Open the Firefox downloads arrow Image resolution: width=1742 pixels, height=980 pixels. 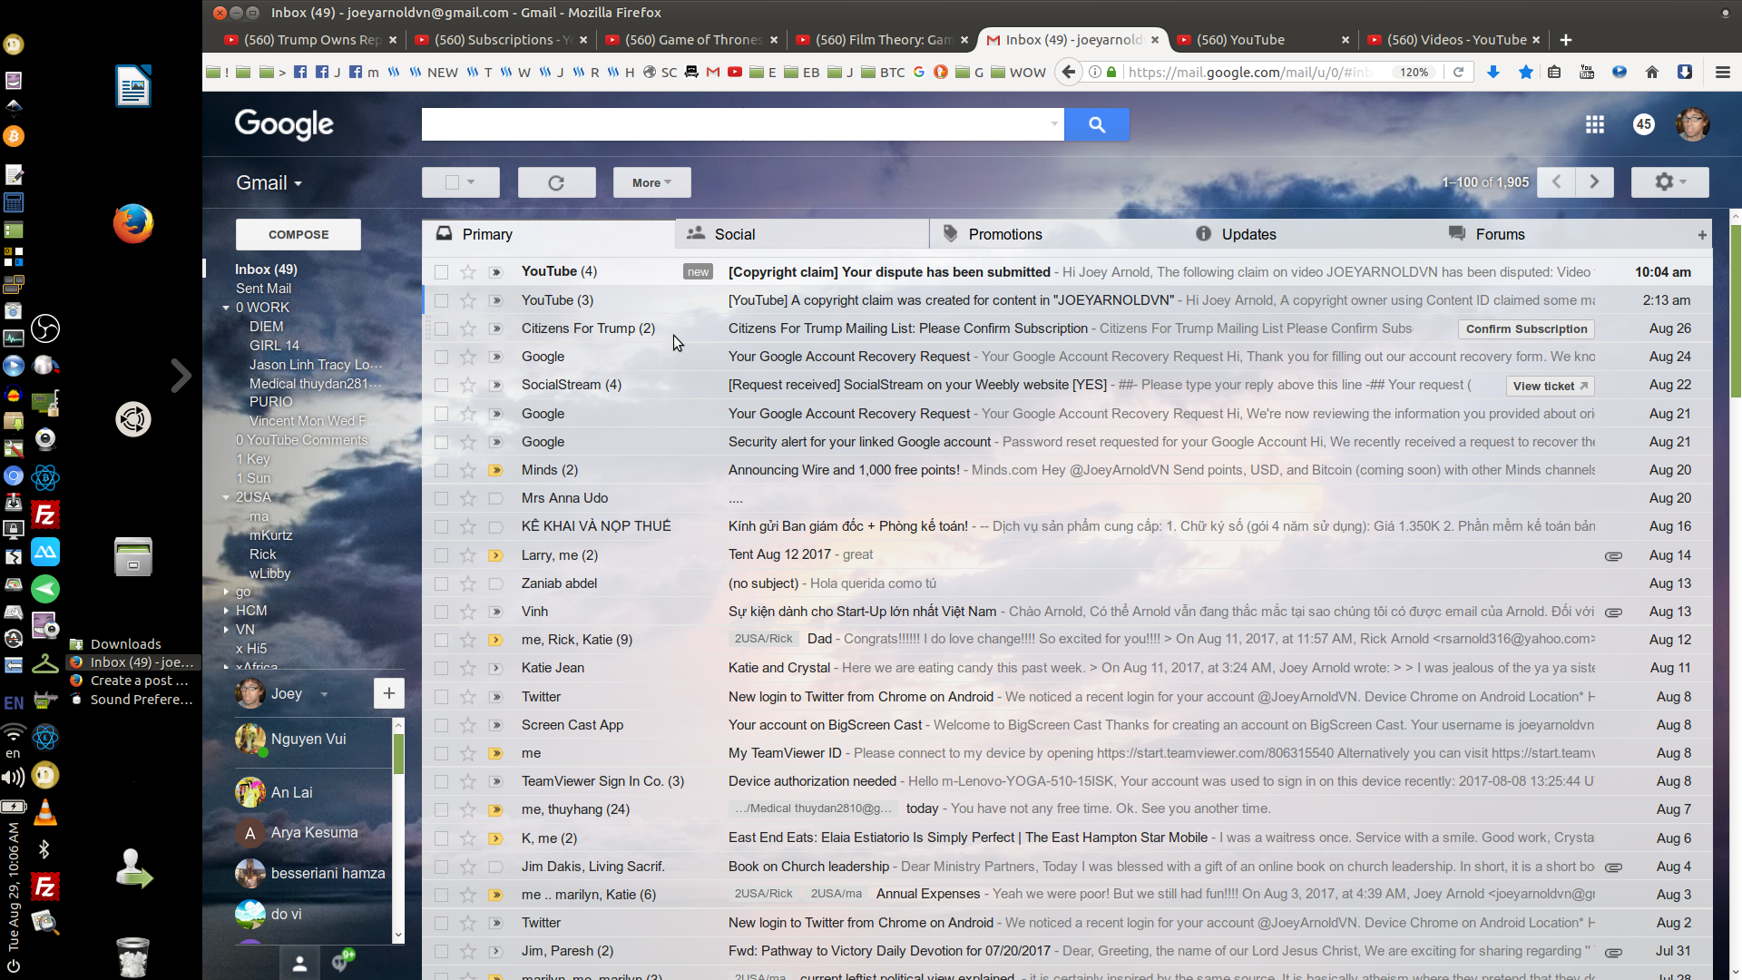[x=1492, y=72]
